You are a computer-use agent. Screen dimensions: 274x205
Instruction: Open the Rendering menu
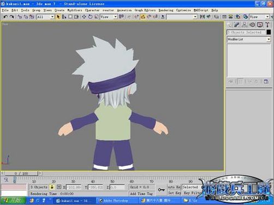click(x=166, y=10)
